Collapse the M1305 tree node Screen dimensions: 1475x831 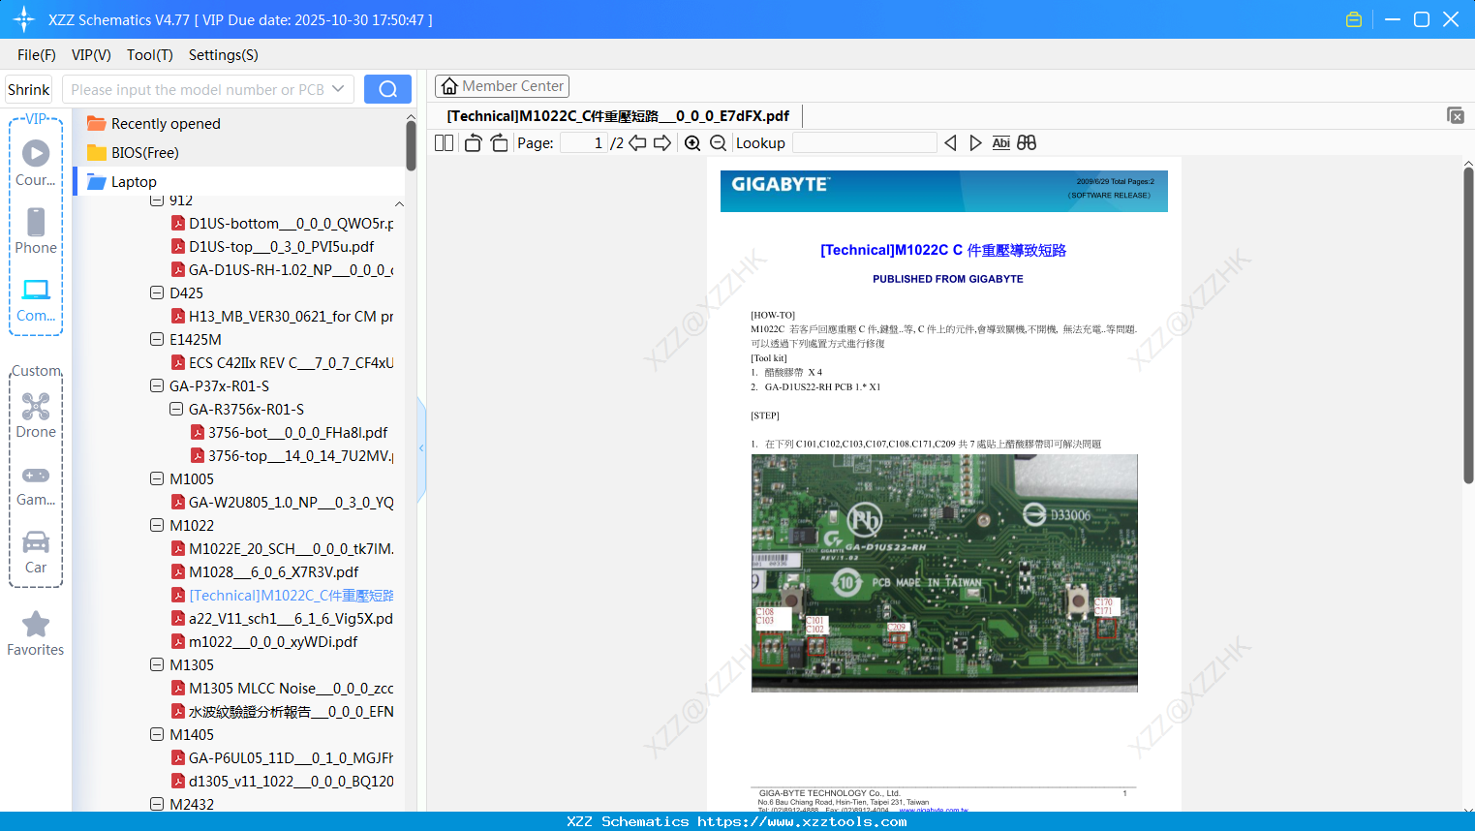(x=157, y=664)
